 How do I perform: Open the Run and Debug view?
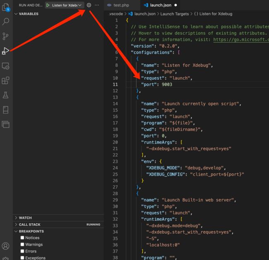5,51
